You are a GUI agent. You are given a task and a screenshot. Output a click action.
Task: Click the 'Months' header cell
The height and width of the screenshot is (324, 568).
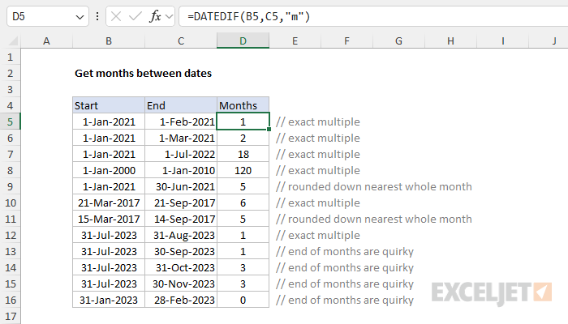pyautogui.click(x=243, y=105)
